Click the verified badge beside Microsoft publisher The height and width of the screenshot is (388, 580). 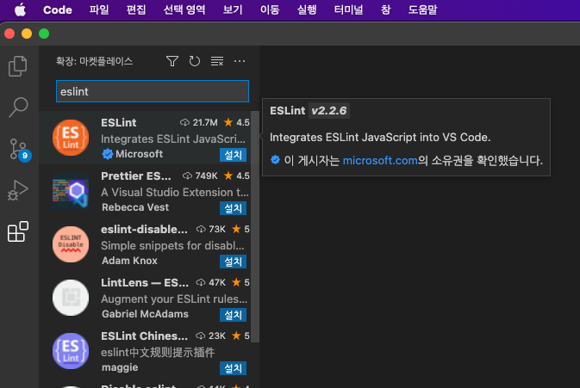pos(107,154)
